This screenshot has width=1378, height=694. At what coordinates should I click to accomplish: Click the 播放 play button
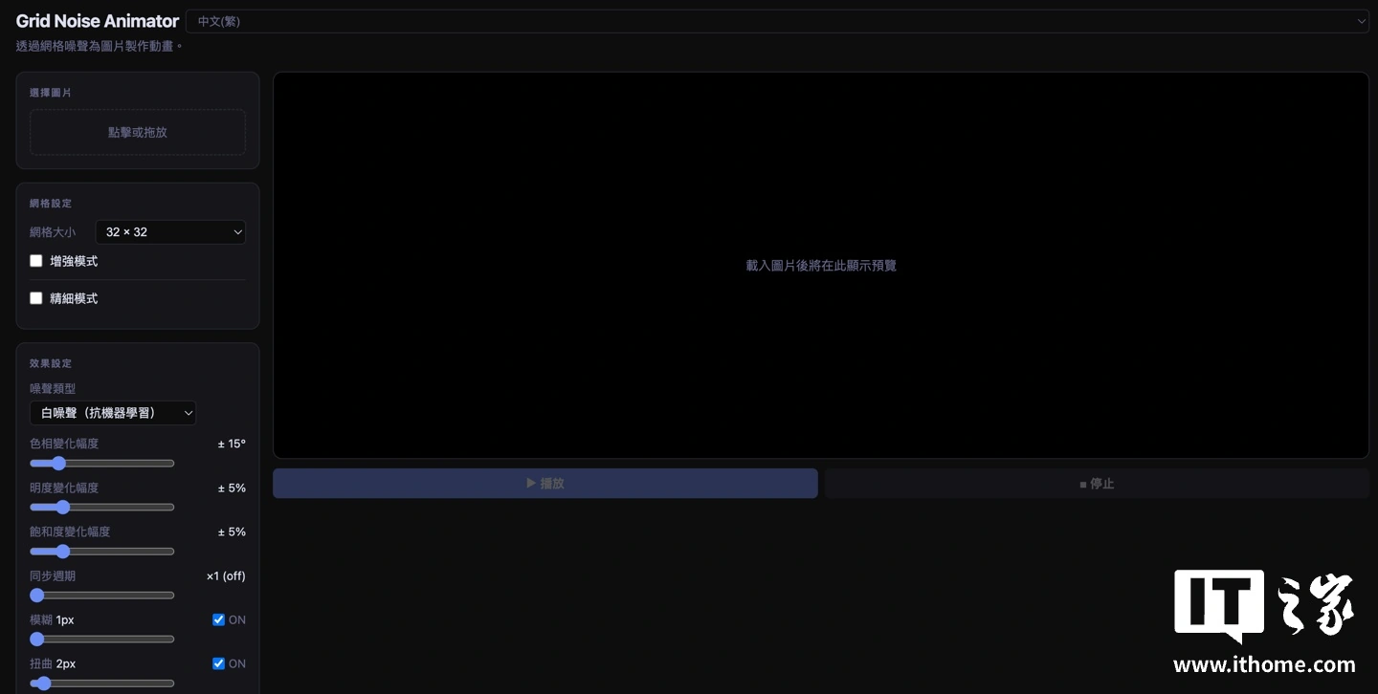pyautogui.click(x=545, y=483)
